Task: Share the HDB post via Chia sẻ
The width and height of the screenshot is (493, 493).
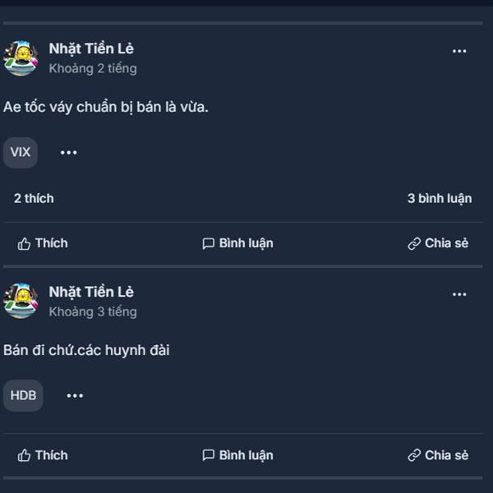Action: click(x=438, y=455)
